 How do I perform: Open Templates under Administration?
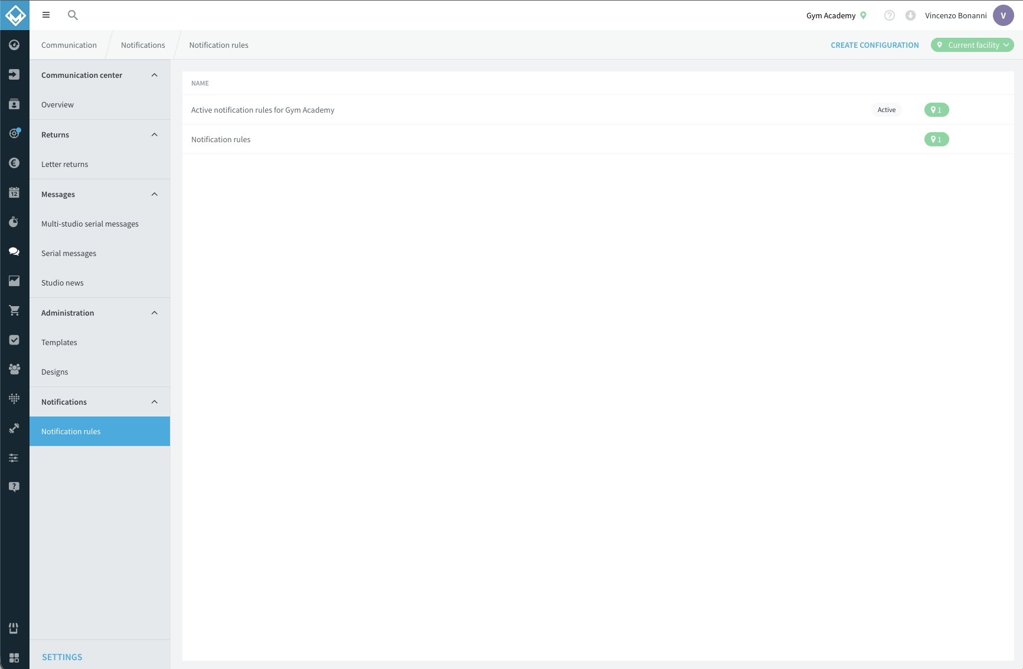(100, 342)
